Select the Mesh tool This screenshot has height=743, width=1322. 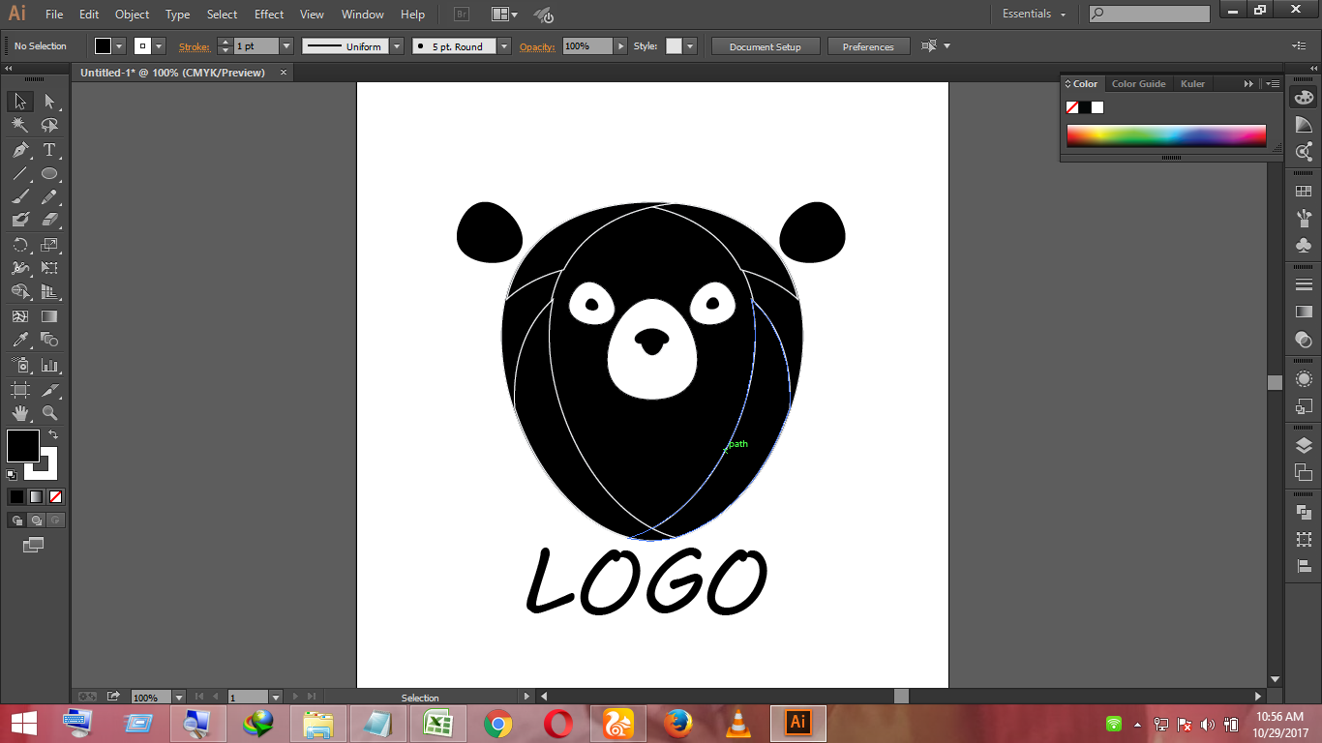pyautogui.click(x=20, y=316)
